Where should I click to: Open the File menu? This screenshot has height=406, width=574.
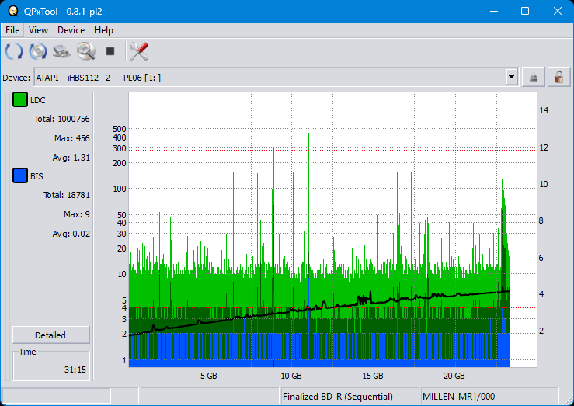coord(12,30)
